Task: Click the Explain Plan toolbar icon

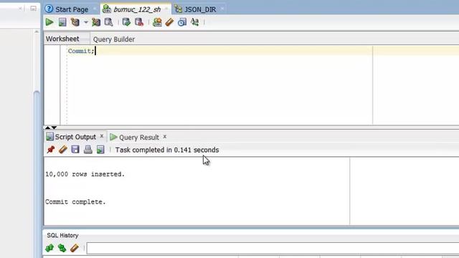Action: pyautogui.click(x=75, y=22)
